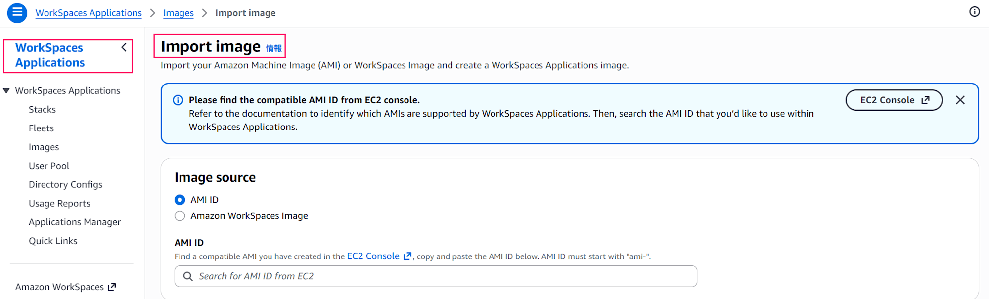The width and height of the screenshot is (989, 299).
Task: Click the info icon in the blue banner
Action: tap(178, 100)
